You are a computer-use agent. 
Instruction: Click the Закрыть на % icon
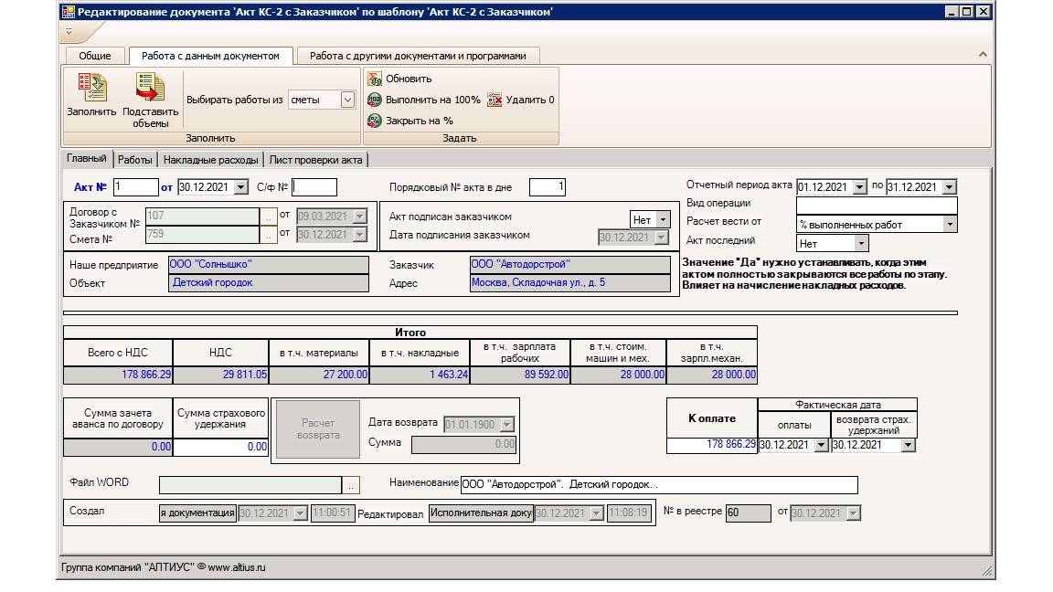coord(374,121)
